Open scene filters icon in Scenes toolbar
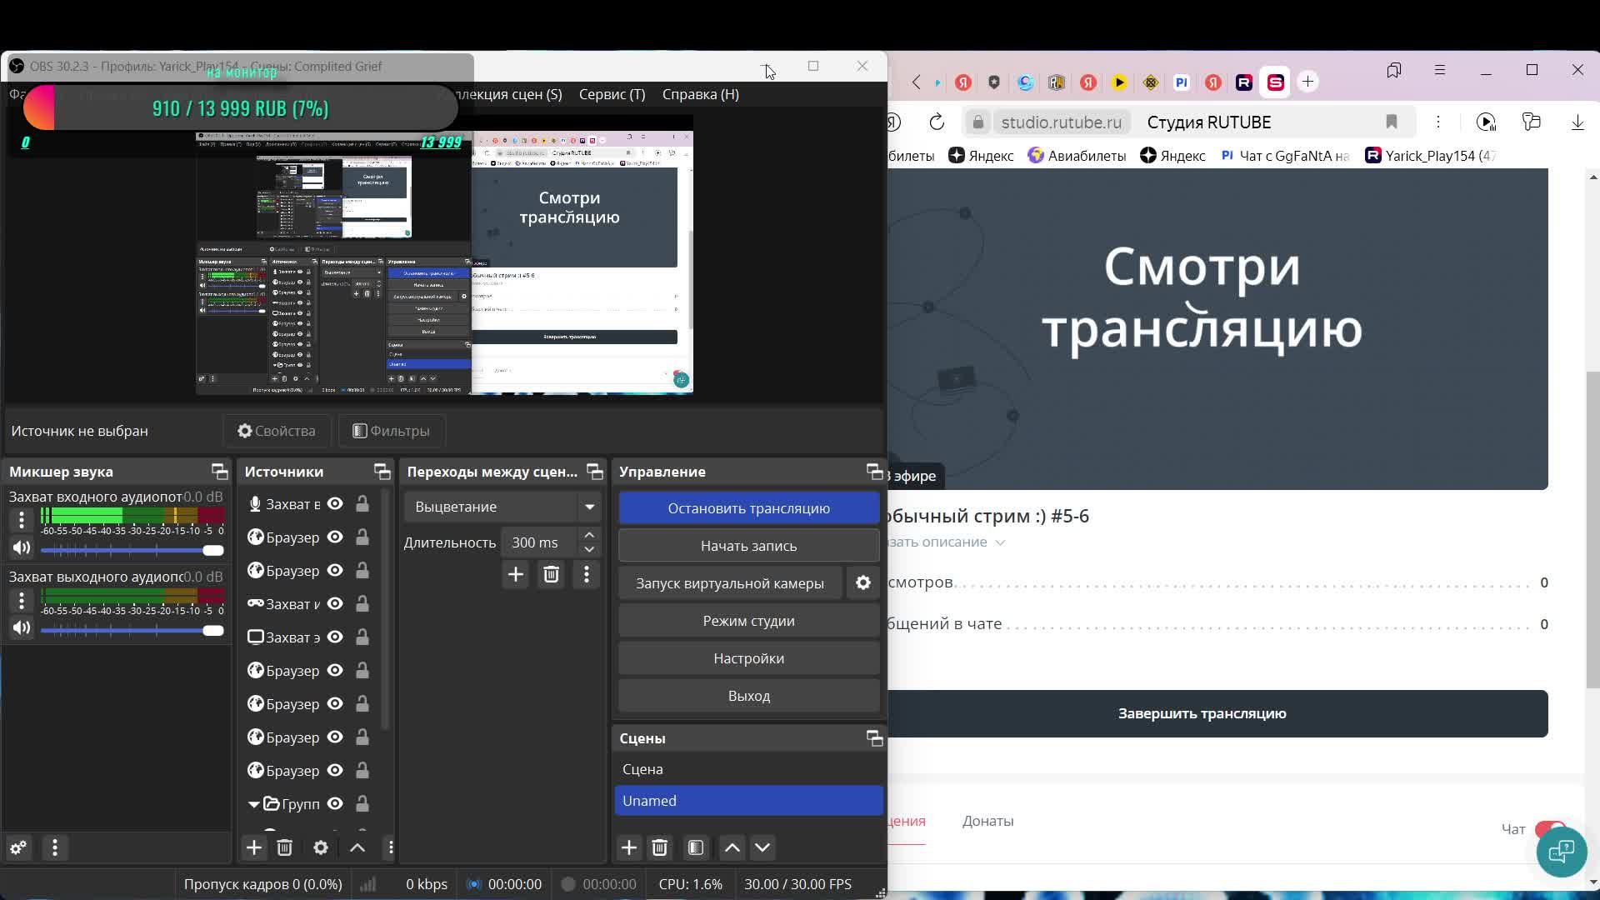Screen dimensions: 1600x900 [x=696, y=847]
